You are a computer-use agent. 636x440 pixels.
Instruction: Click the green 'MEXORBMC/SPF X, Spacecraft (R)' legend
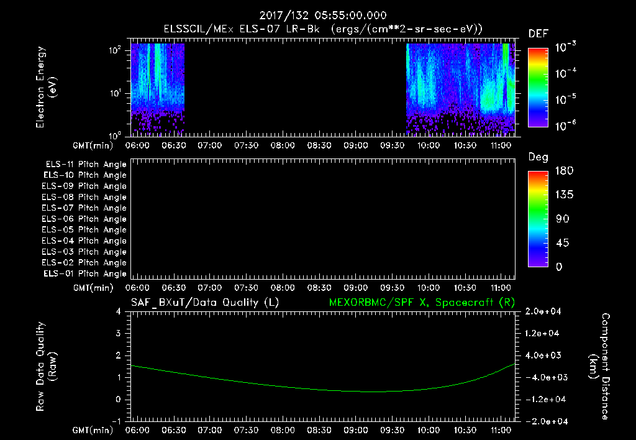click(422, 303)
